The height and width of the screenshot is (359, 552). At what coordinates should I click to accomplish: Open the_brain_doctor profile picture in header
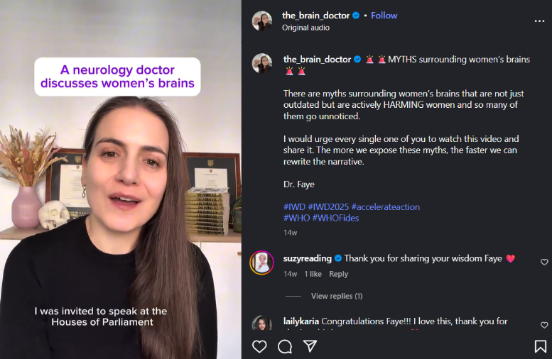(262, 21)
